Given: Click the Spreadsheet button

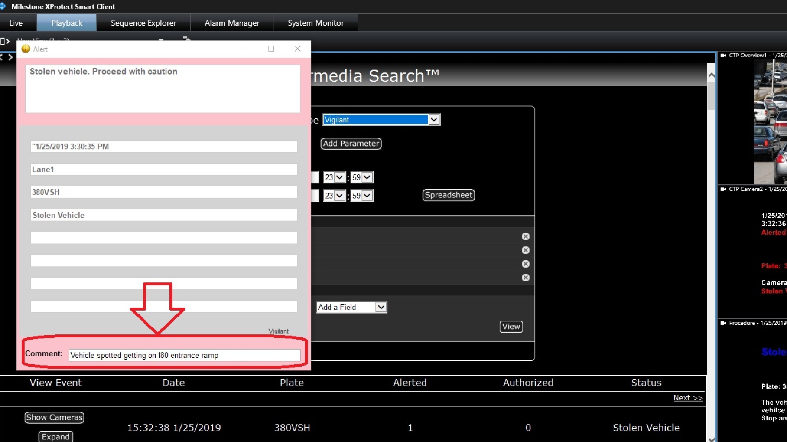Looking at the screenshot, I should tap(448, 195).
